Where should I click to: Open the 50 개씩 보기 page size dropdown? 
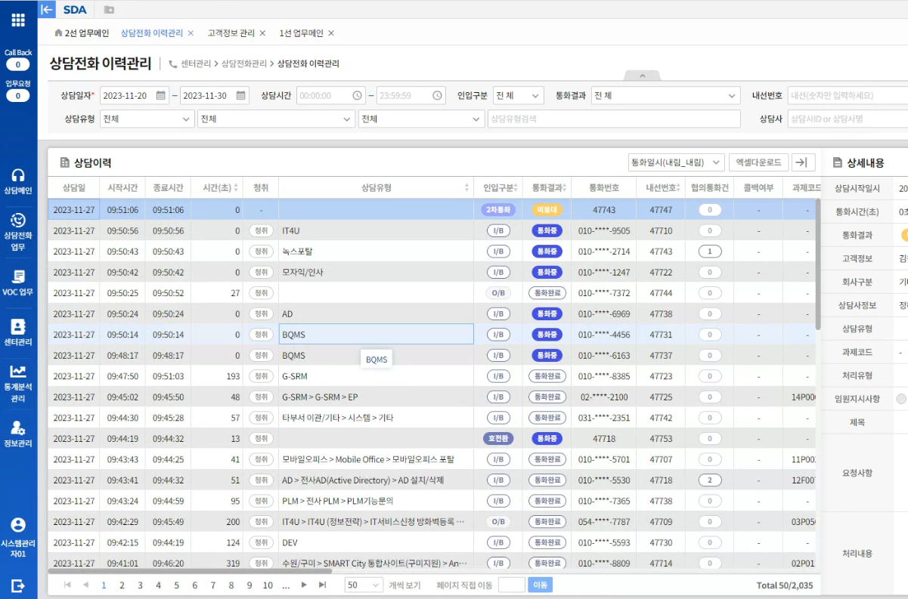pos(364,585)
